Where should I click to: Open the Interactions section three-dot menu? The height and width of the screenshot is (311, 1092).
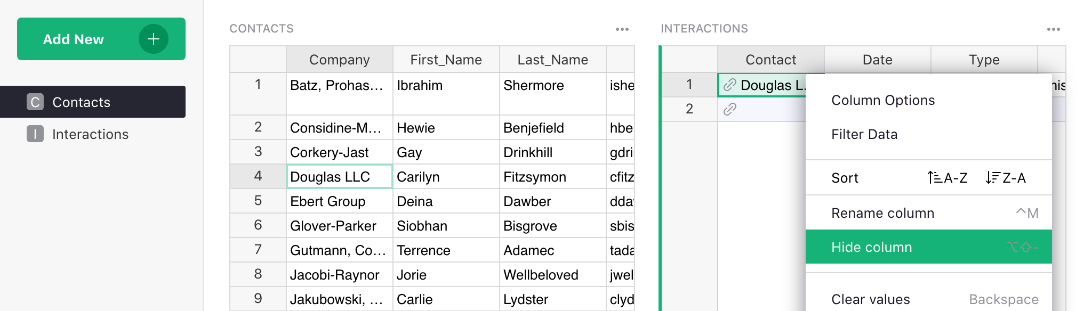tap(1053, 29)
